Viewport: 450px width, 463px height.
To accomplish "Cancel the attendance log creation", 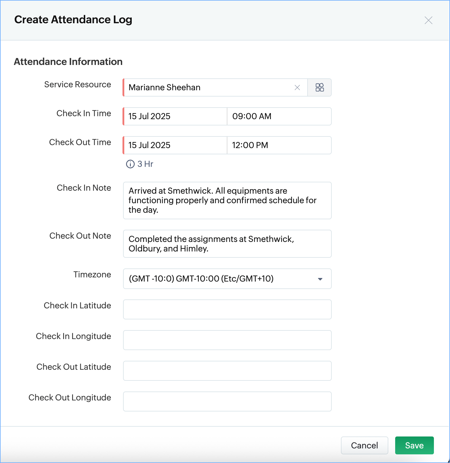I will click(364, 445).
